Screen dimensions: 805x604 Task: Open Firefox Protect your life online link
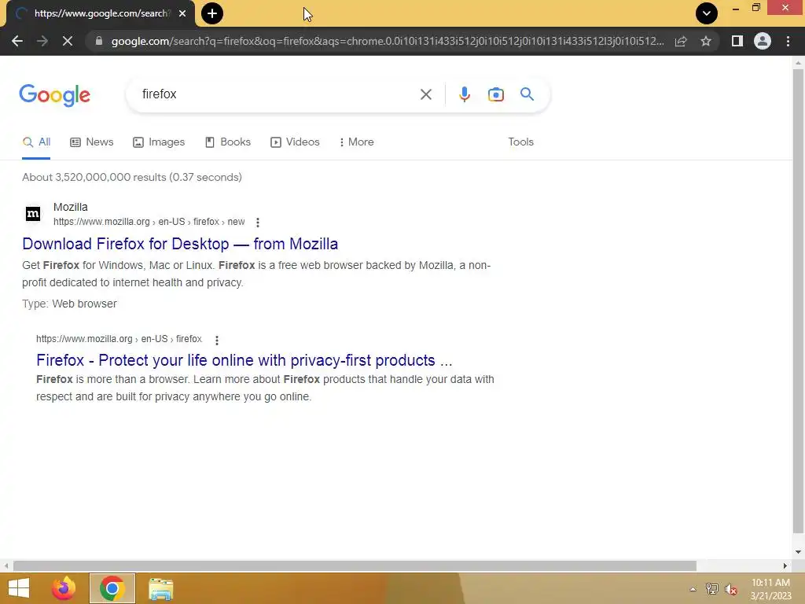tap(244, 360)
